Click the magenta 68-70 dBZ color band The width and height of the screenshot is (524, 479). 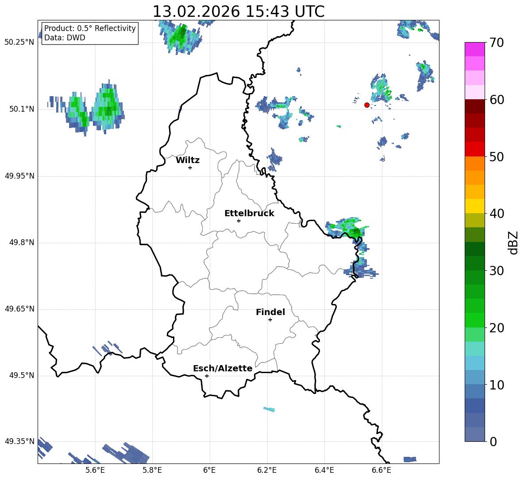(x=474, y=50)
